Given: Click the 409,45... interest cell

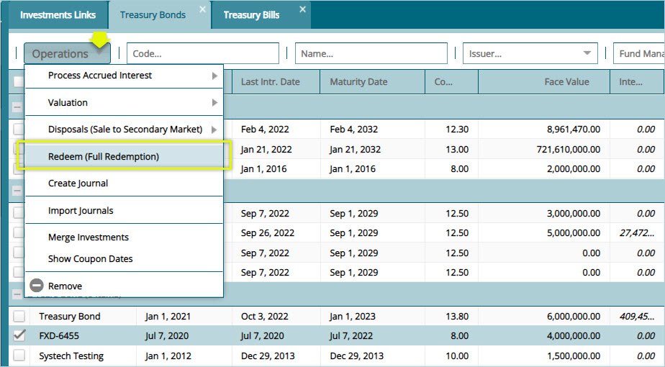Looking at the screenshot, I should (637, 317).
